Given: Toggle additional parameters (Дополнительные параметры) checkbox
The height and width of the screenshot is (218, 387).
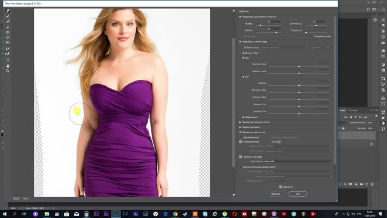Looking at the screenshot, I should pos(240,167).
